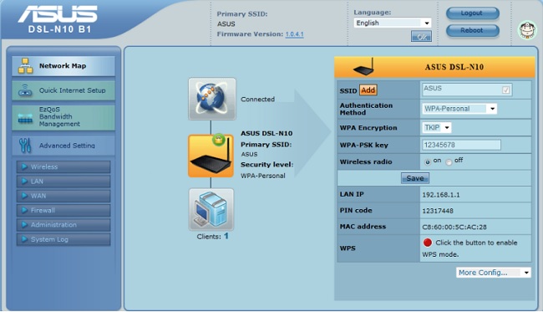The width and height of the screenshot is (543, 312).
Task: Click the WPA-Personal security level text
Action: click(x=263, y=176)
